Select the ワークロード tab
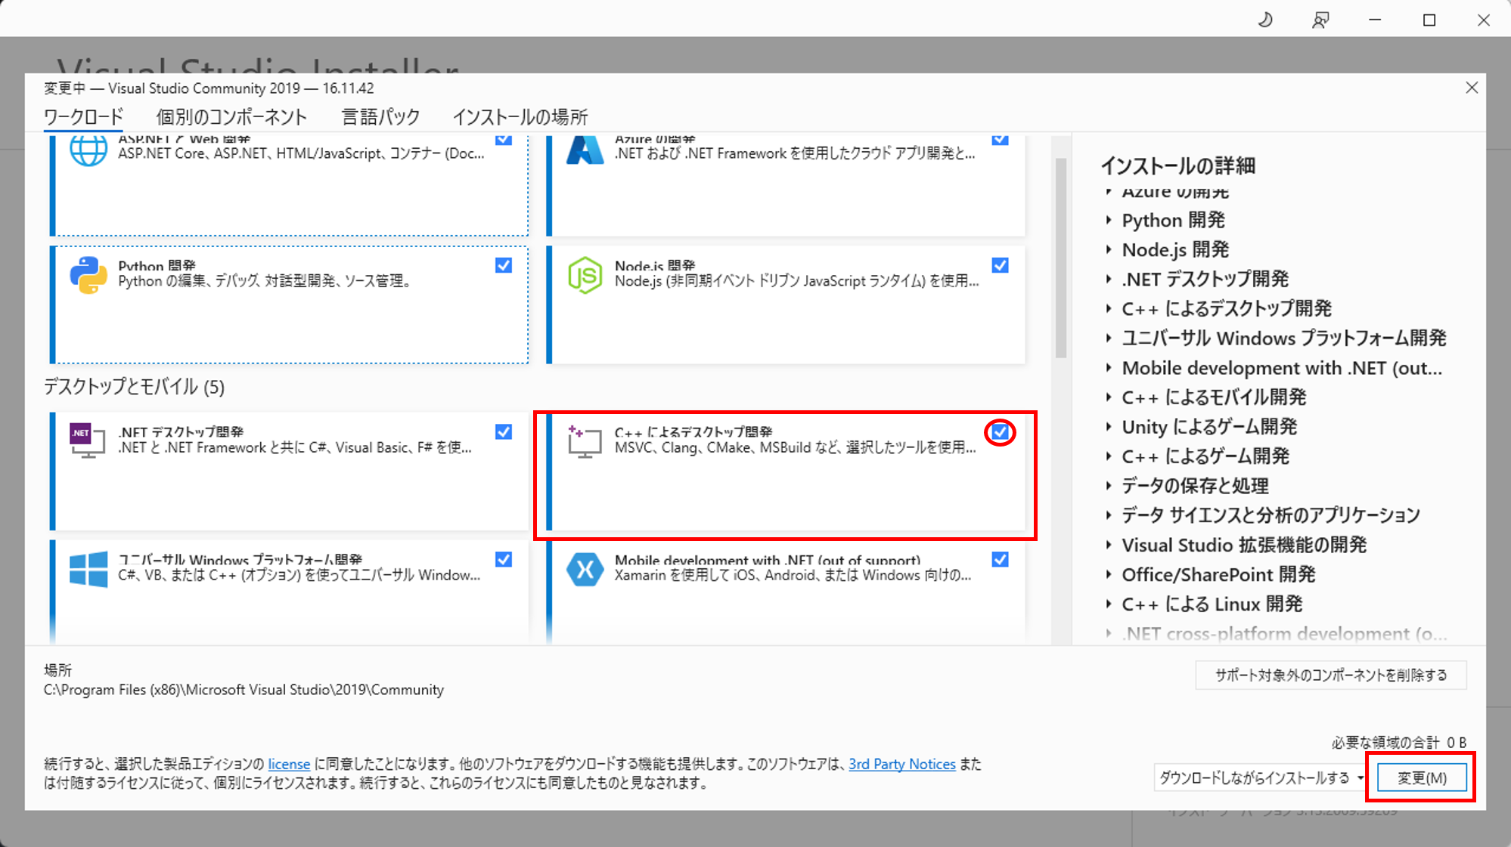 (83, 117)
